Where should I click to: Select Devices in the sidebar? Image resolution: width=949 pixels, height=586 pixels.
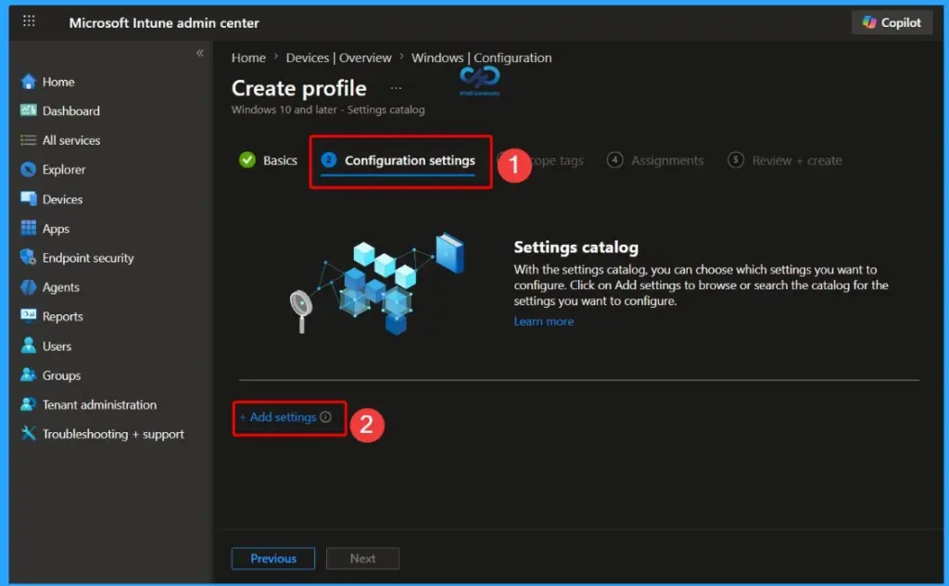point(62,199)
